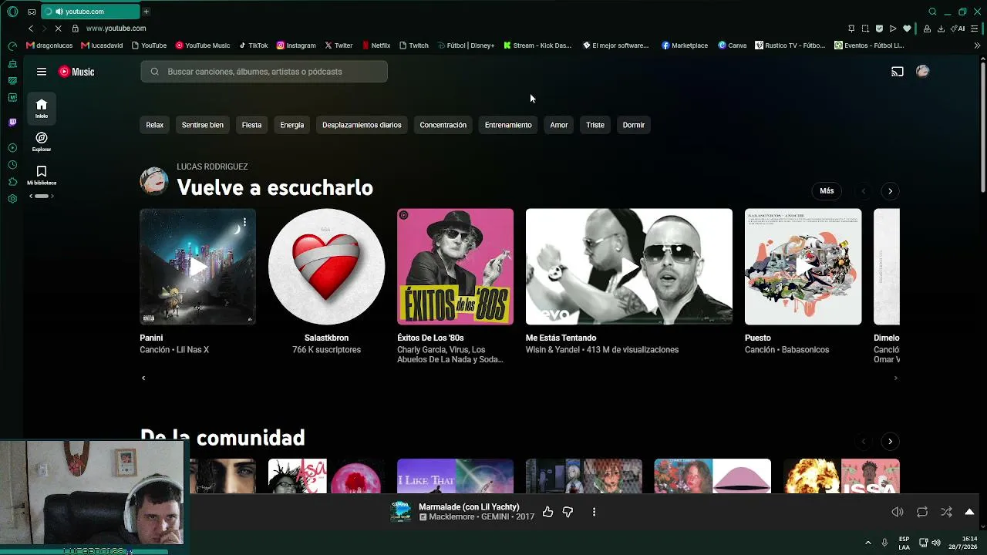Select the Inicio sidebar item
This screenshot has width=987, height=555.
[42, 108]
